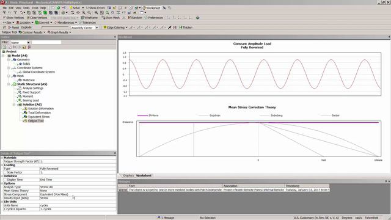Viewport: 391px width, 220px height.
Task: Click the Solve button
Action: [75, 8]
